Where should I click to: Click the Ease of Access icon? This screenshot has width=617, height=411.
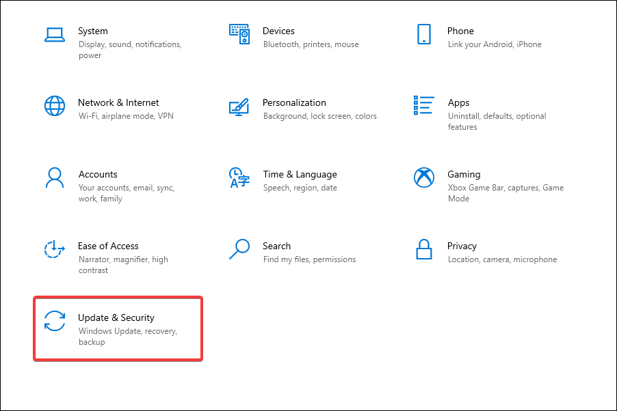pyautogui.click(x=55, y=249)
